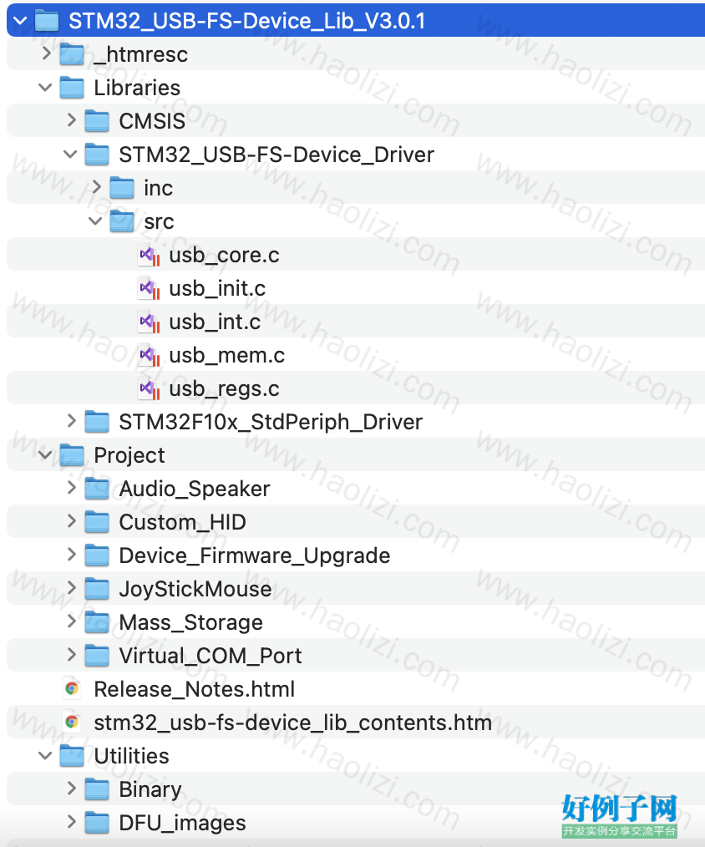Image resolution: width=705 pixels, height=847 pixels.
Task: Collapse the Project folder
Action: click(x=45, y=454)
